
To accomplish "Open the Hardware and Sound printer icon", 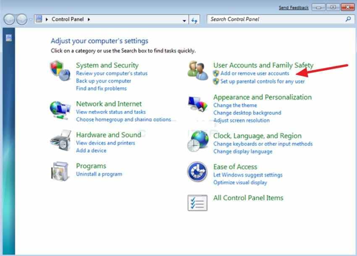I will click(60, 140).
